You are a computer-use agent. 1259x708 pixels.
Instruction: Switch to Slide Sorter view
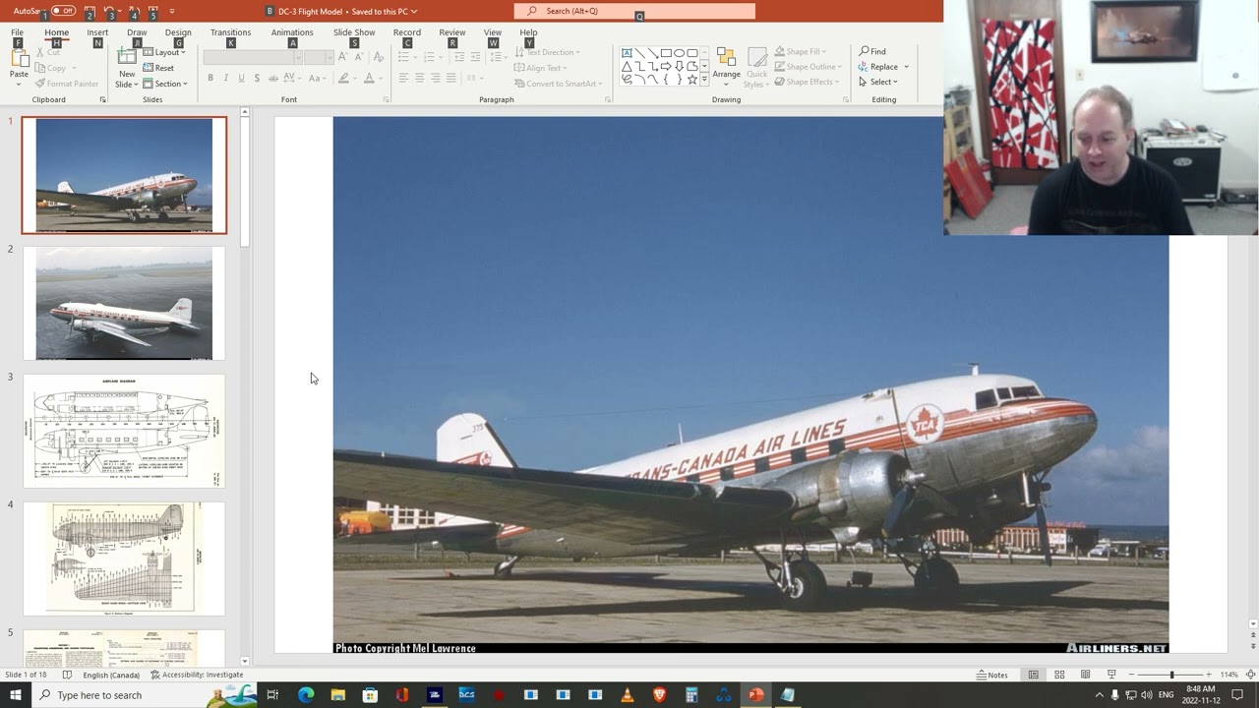point(1059,675)
